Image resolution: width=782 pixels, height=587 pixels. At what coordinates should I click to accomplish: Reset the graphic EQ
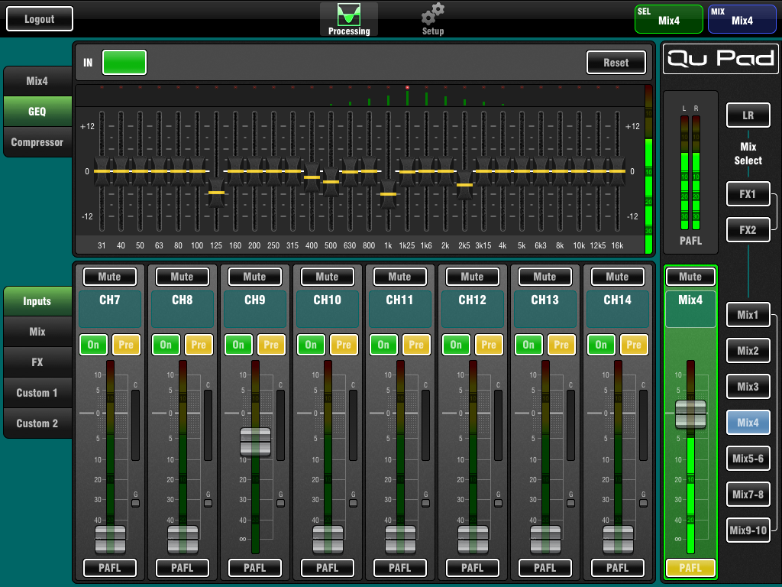[616, 63]
